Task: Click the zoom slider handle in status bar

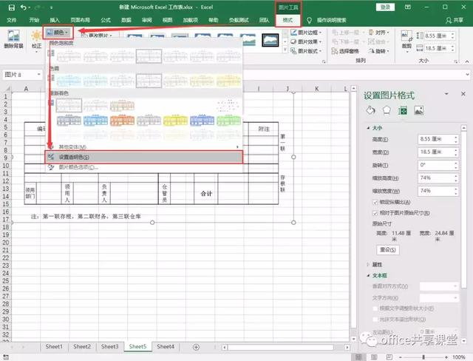Action: click(423, 357)
